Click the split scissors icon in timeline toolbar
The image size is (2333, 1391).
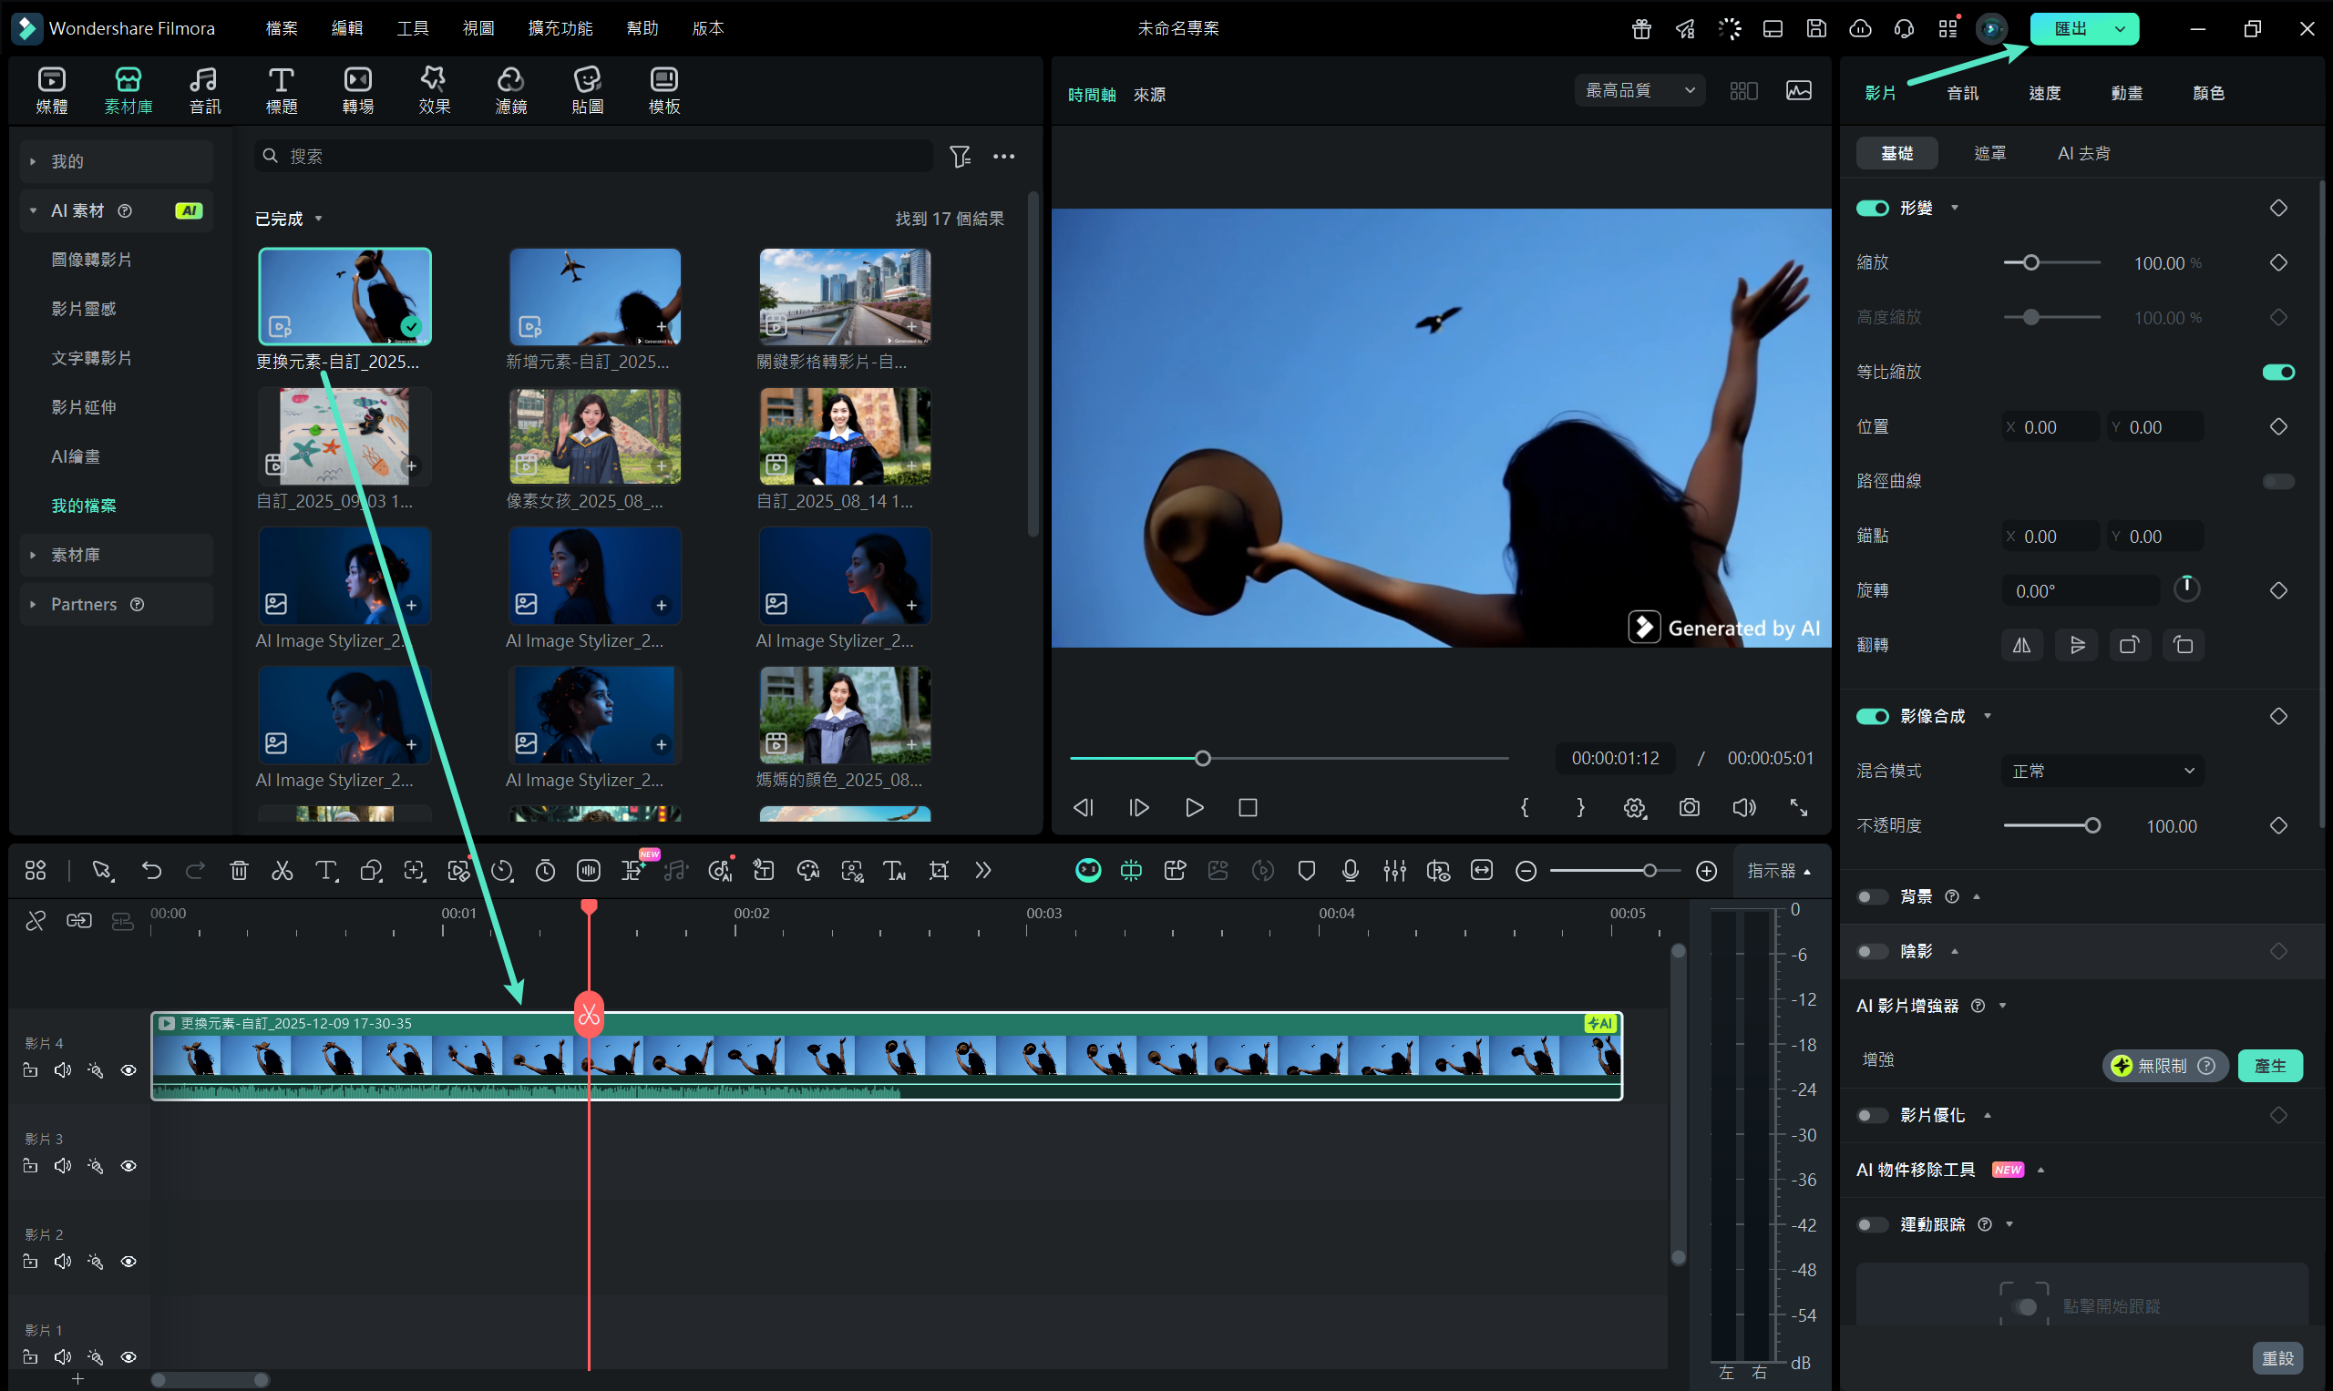coord(283,871)
